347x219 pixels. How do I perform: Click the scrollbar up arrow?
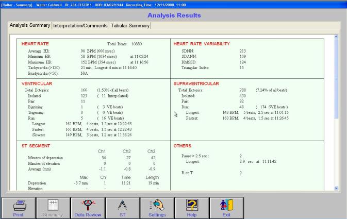[x=336, y=37]
